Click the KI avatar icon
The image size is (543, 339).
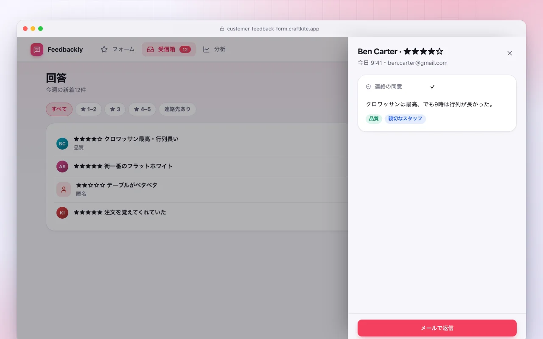click(62, 212)
